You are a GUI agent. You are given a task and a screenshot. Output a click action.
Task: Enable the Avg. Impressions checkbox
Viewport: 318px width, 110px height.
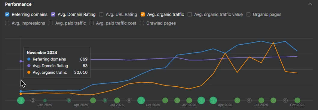coord(7,23)
